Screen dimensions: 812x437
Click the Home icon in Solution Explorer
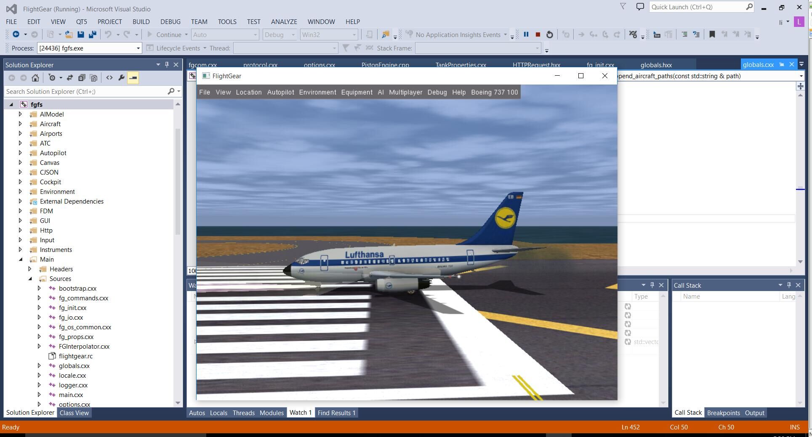[x=35, y=78]
